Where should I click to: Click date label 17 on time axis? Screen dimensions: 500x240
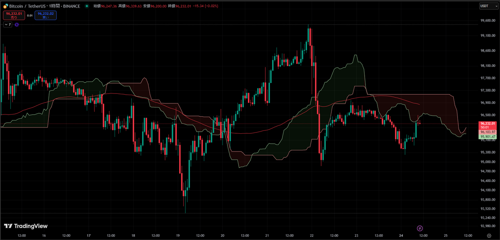89,235
